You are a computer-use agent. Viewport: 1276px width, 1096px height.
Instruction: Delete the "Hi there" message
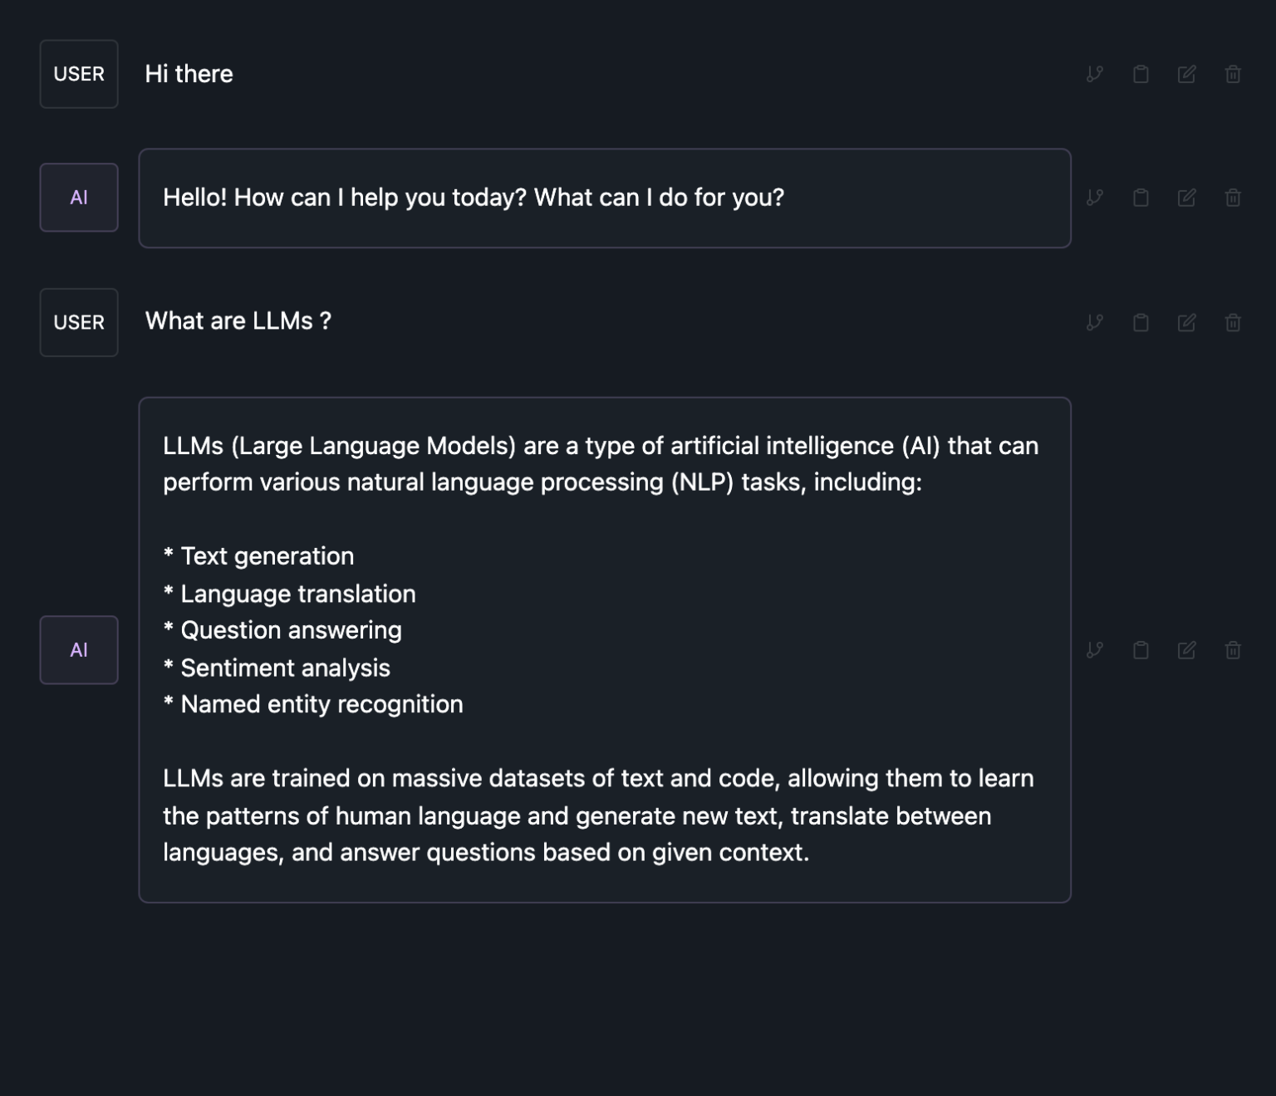pyautogui.click(x=1232, y=74)
